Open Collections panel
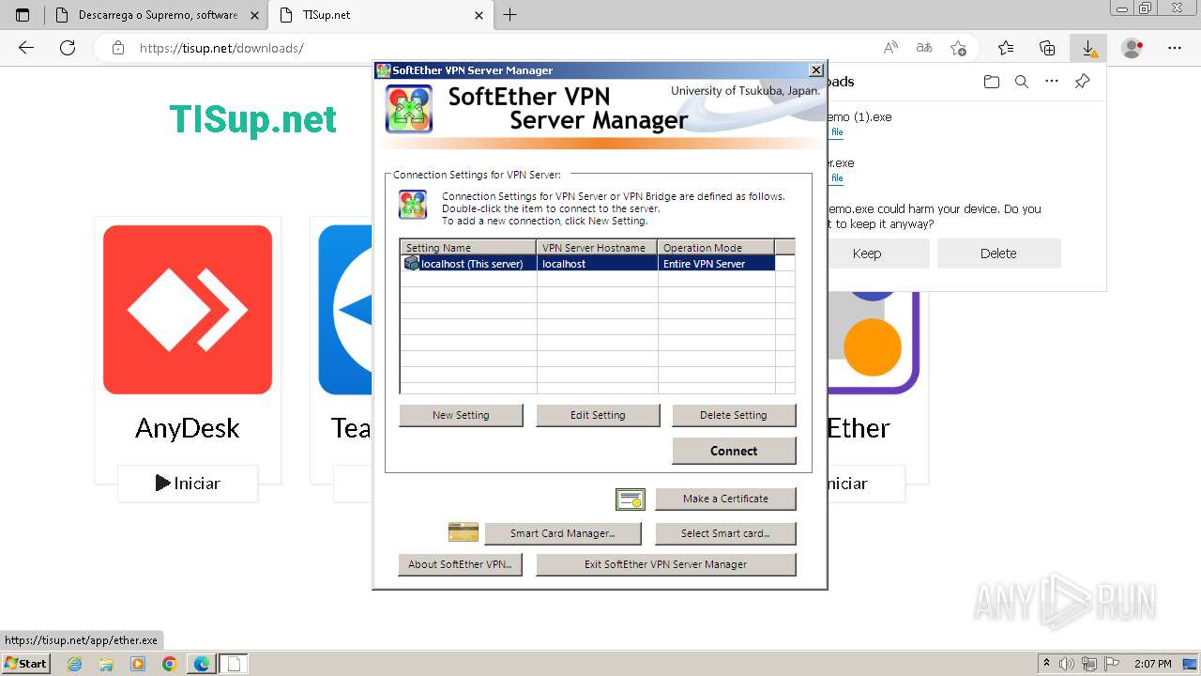The image size is (1201, 676). click(x=1047, y=48)
